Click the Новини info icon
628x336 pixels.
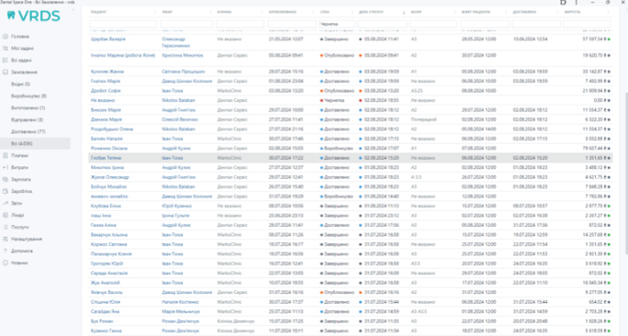pos(6,263)
